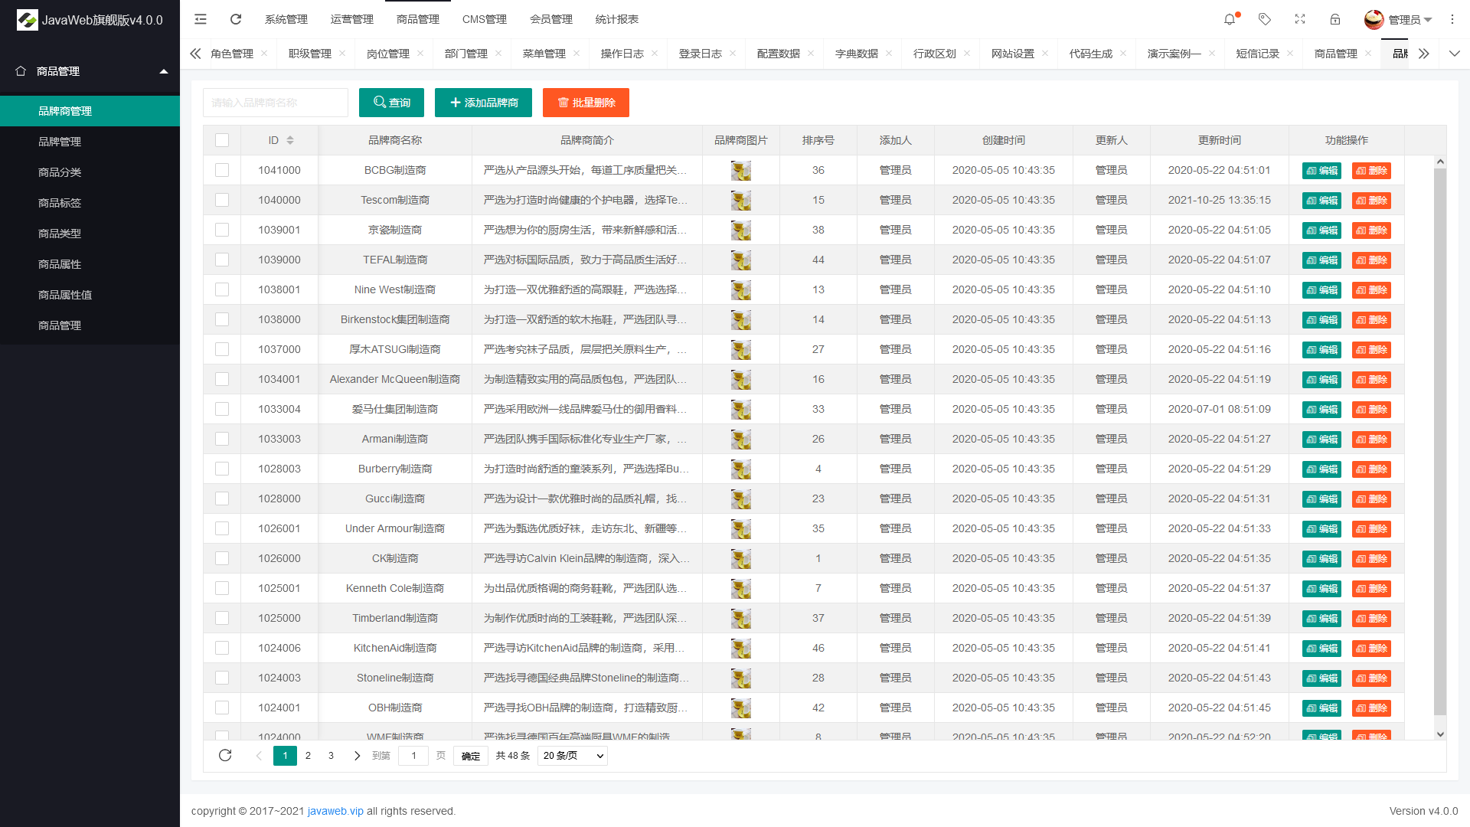
Task: Open the 20 条/页 page size dropdown
Action: pyautogui.click(x=573, y=756)
